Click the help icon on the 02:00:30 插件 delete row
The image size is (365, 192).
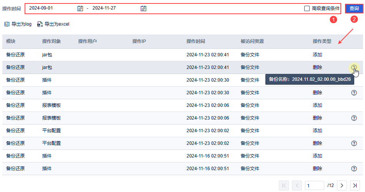point(354,93)
